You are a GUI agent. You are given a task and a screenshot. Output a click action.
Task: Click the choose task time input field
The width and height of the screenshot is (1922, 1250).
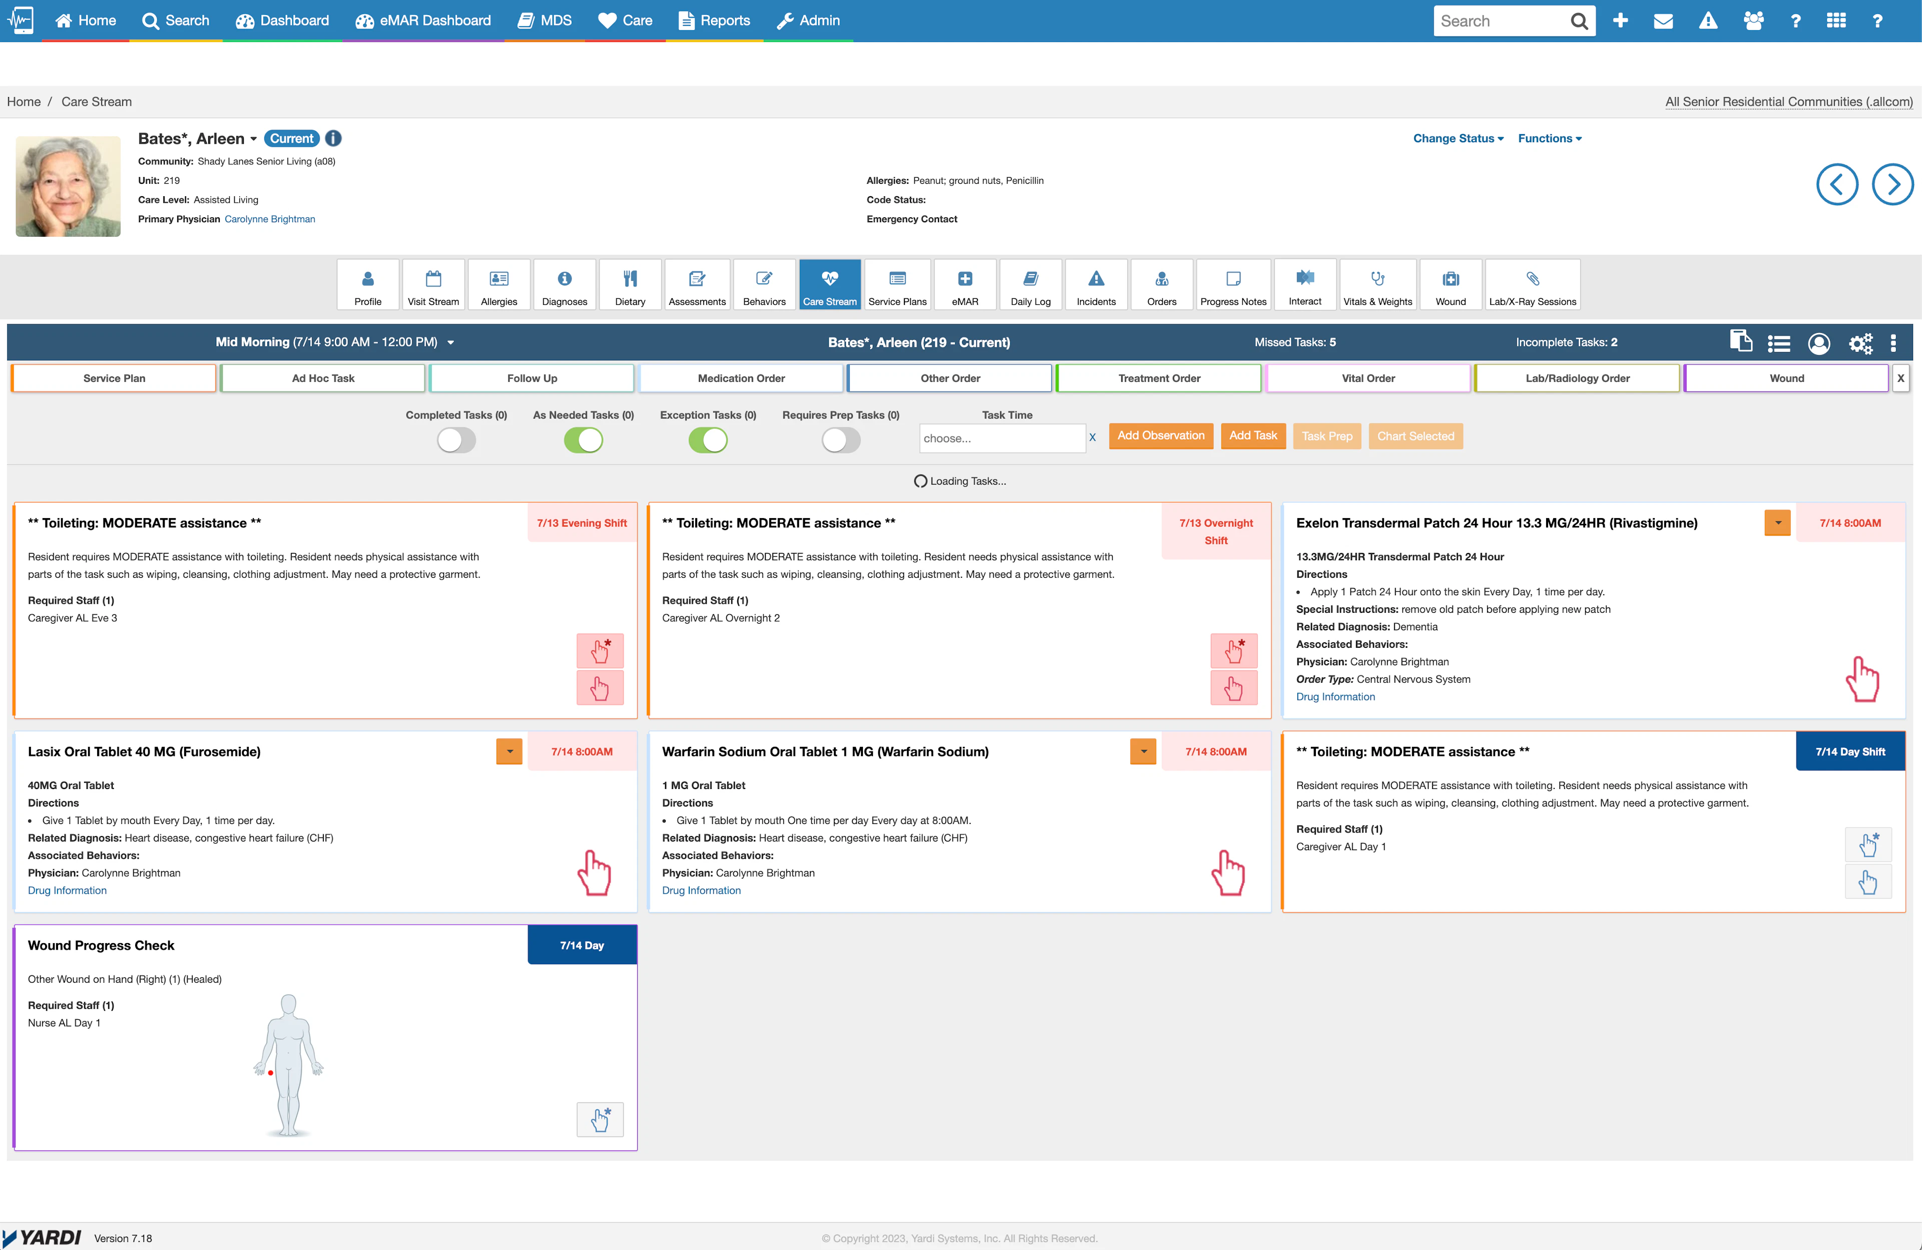click(1002, 439)
